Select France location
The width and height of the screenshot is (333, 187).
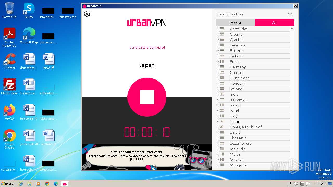click(x=254, y=62)
